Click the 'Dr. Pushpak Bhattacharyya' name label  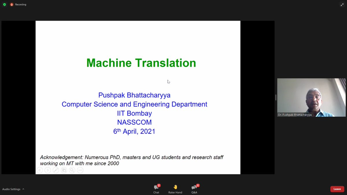(x=295, y=115)
